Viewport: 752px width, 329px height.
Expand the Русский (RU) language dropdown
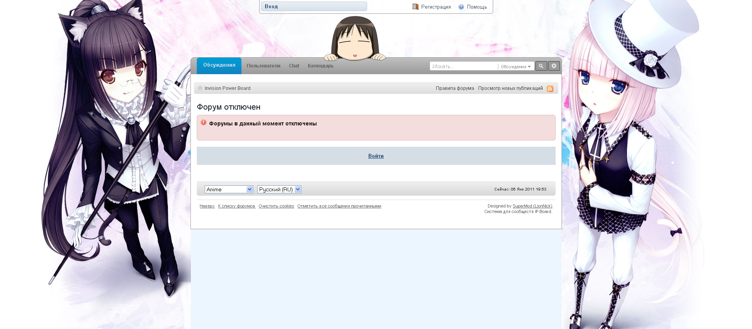click(x=279, y=189)
